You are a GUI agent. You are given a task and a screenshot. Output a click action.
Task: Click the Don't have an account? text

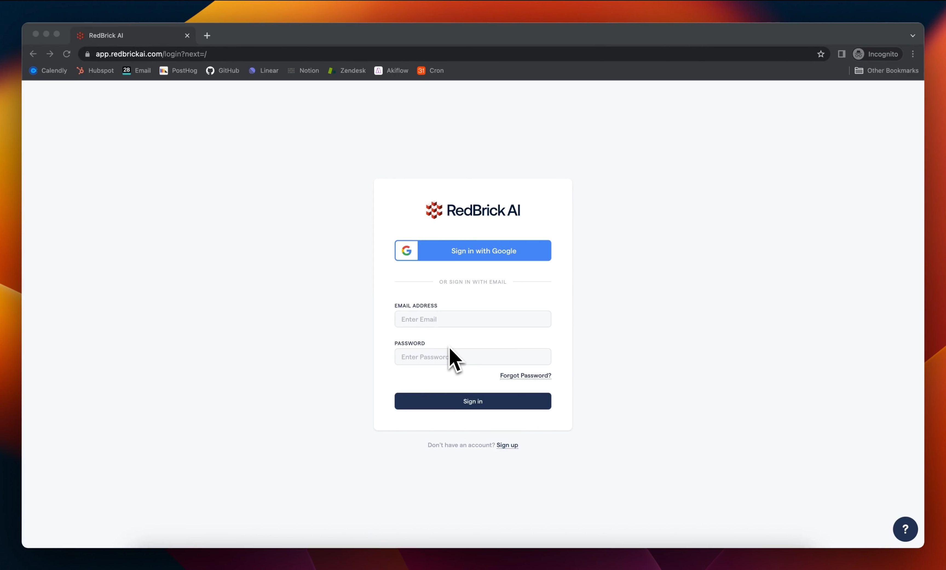(x=461, y=445)
